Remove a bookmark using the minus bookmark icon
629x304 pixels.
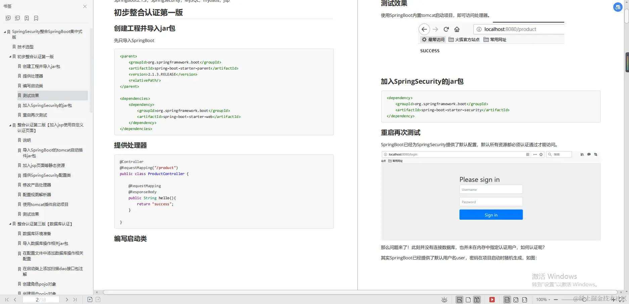click(36, 18)
